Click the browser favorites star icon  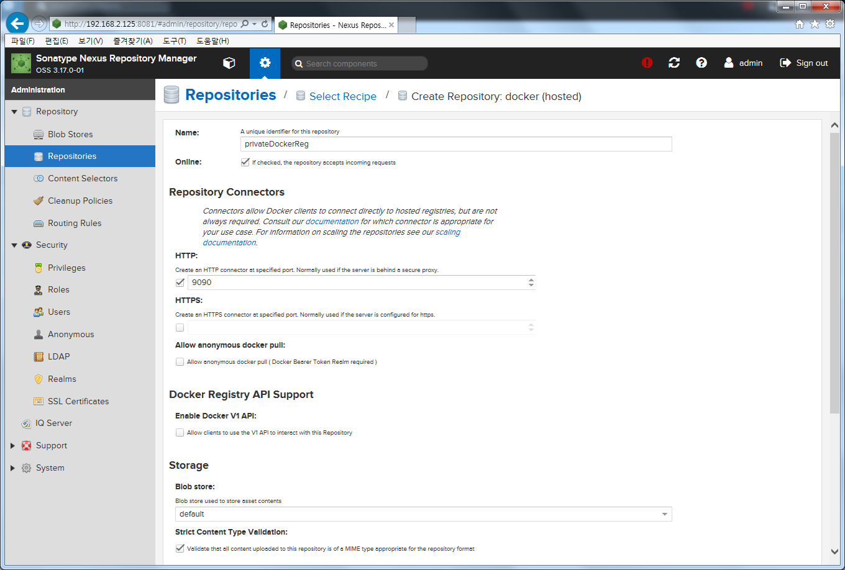pos(815,24)
